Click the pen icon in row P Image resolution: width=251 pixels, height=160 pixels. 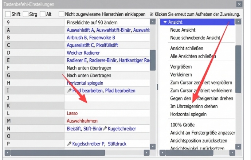[x=69, y=144]
